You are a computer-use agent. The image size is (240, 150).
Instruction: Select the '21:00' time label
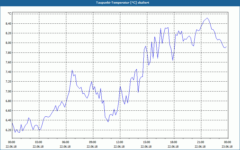pos(201,142)
